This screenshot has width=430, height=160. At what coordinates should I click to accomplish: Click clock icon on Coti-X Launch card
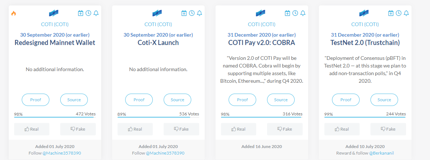coord(192,13)
